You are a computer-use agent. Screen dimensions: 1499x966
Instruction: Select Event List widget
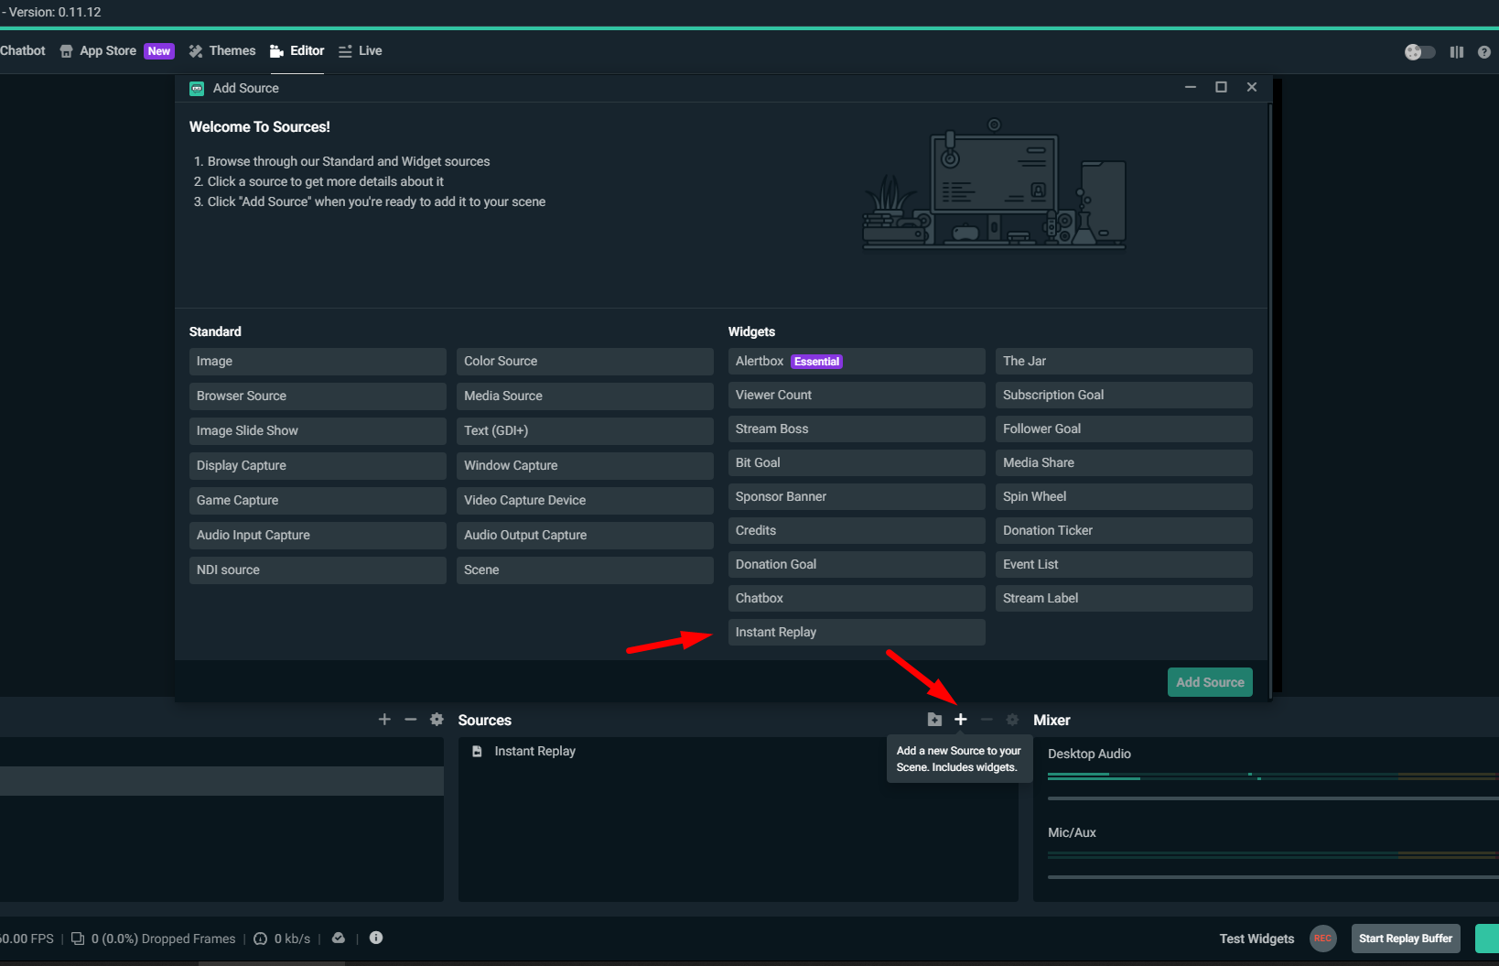pos(1124,564)
